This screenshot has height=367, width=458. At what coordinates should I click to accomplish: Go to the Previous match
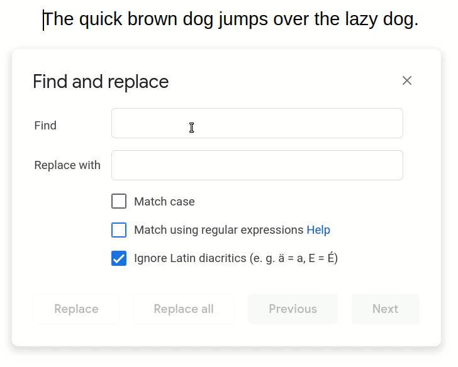293,309
